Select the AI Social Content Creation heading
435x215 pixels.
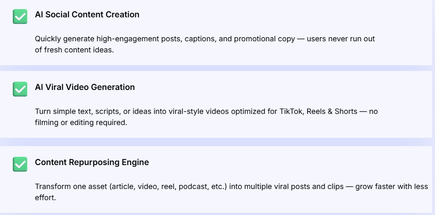(x=87, y=14)
